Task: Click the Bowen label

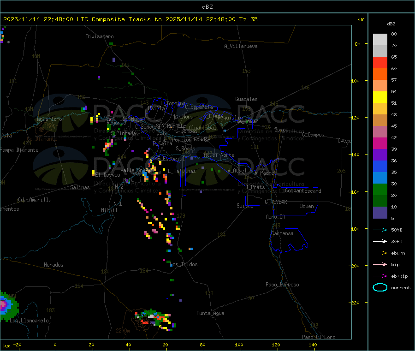Action: (x=307, y=206)
